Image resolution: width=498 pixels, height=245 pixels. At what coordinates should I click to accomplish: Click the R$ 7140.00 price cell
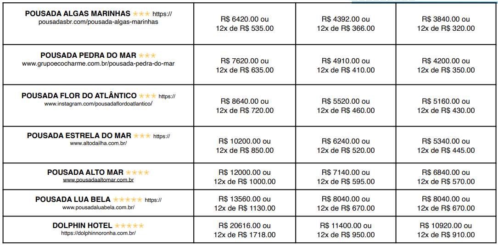pyautogui.click(x=346, y=177)
